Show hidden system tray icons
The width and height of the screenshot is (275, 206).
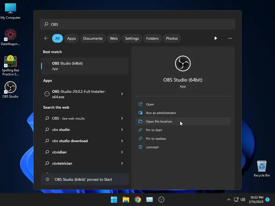(x=229, y=200)
